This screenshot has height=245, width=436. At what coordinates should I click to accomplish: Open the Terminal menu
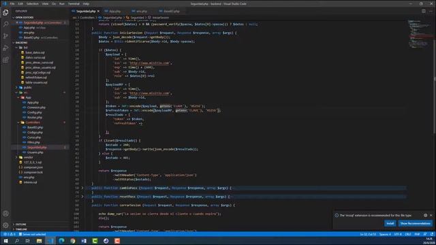(x=74, y=4)
